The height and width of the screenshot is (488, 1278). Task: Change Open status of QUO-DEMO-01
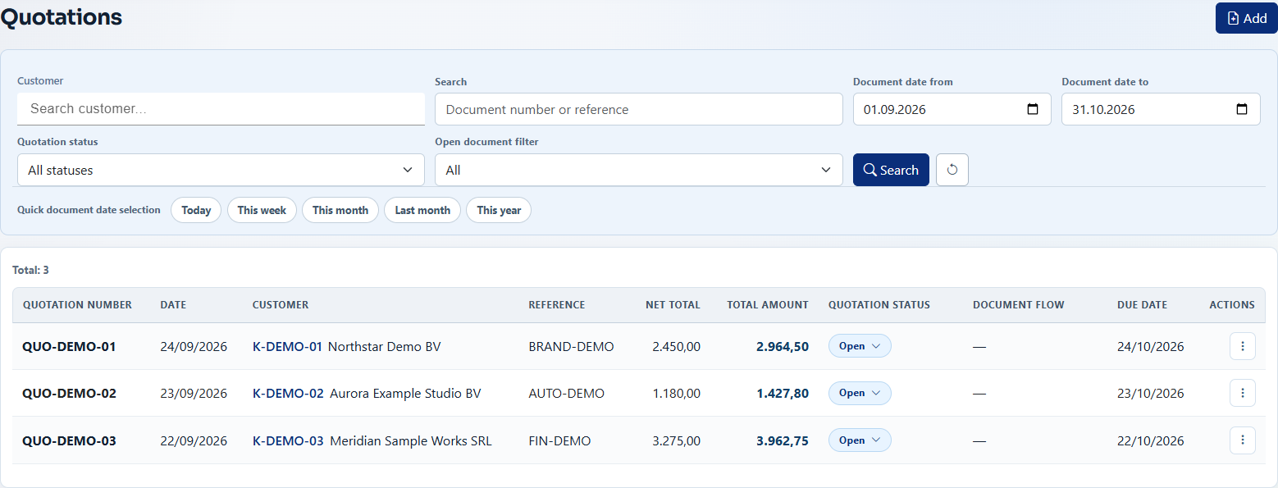[x=860, y=346]
